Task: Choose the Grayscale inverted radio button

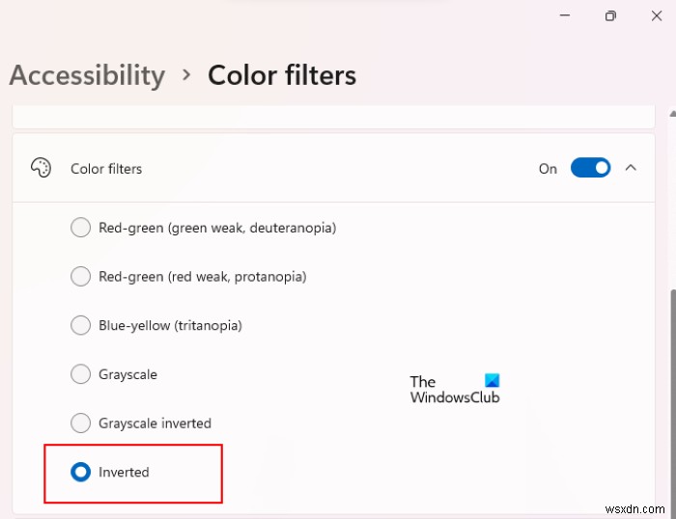Action: [81, 423]
